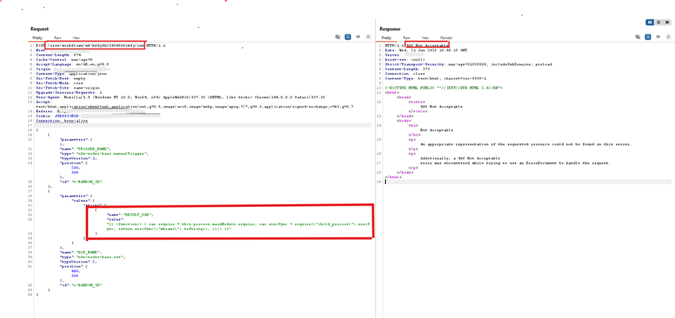Show \n line breaks in Response panel
The height and width of the screenshot is (318, 675).
point(658,37)
